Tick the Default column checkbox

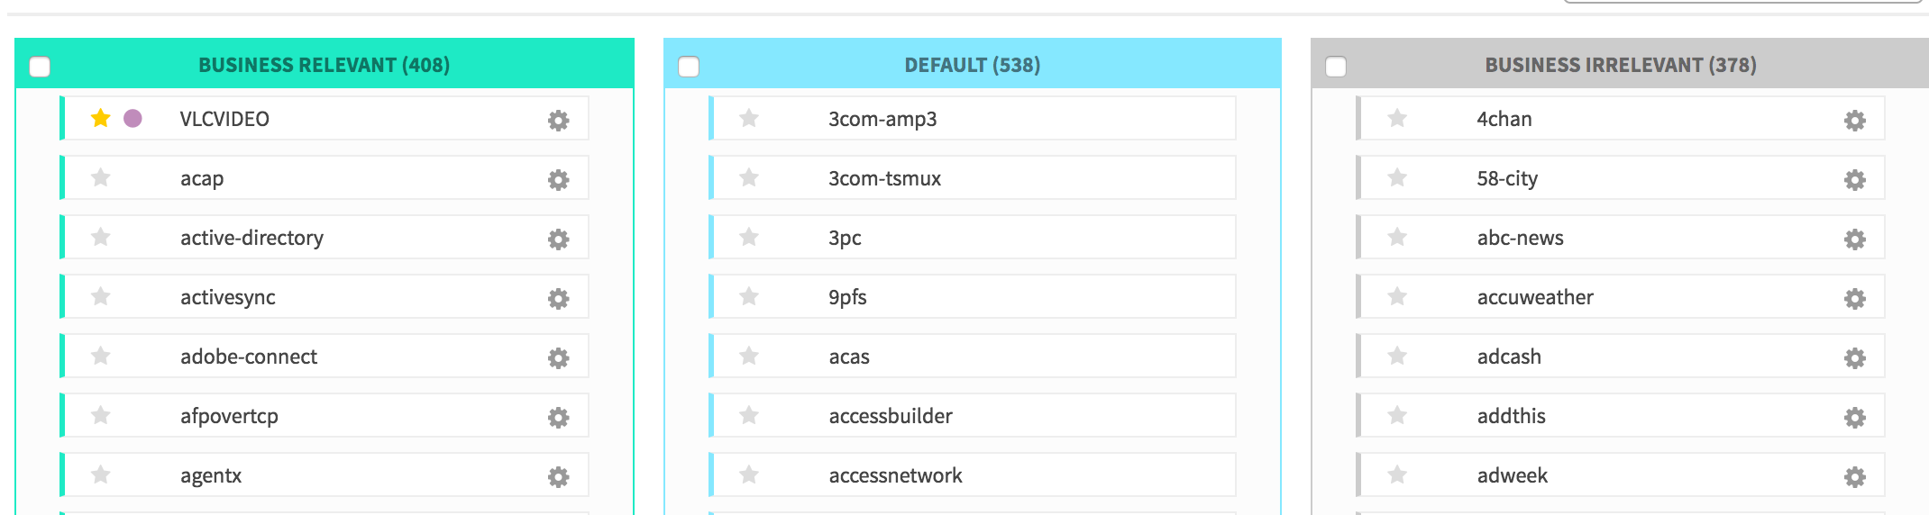click(689, 67)
